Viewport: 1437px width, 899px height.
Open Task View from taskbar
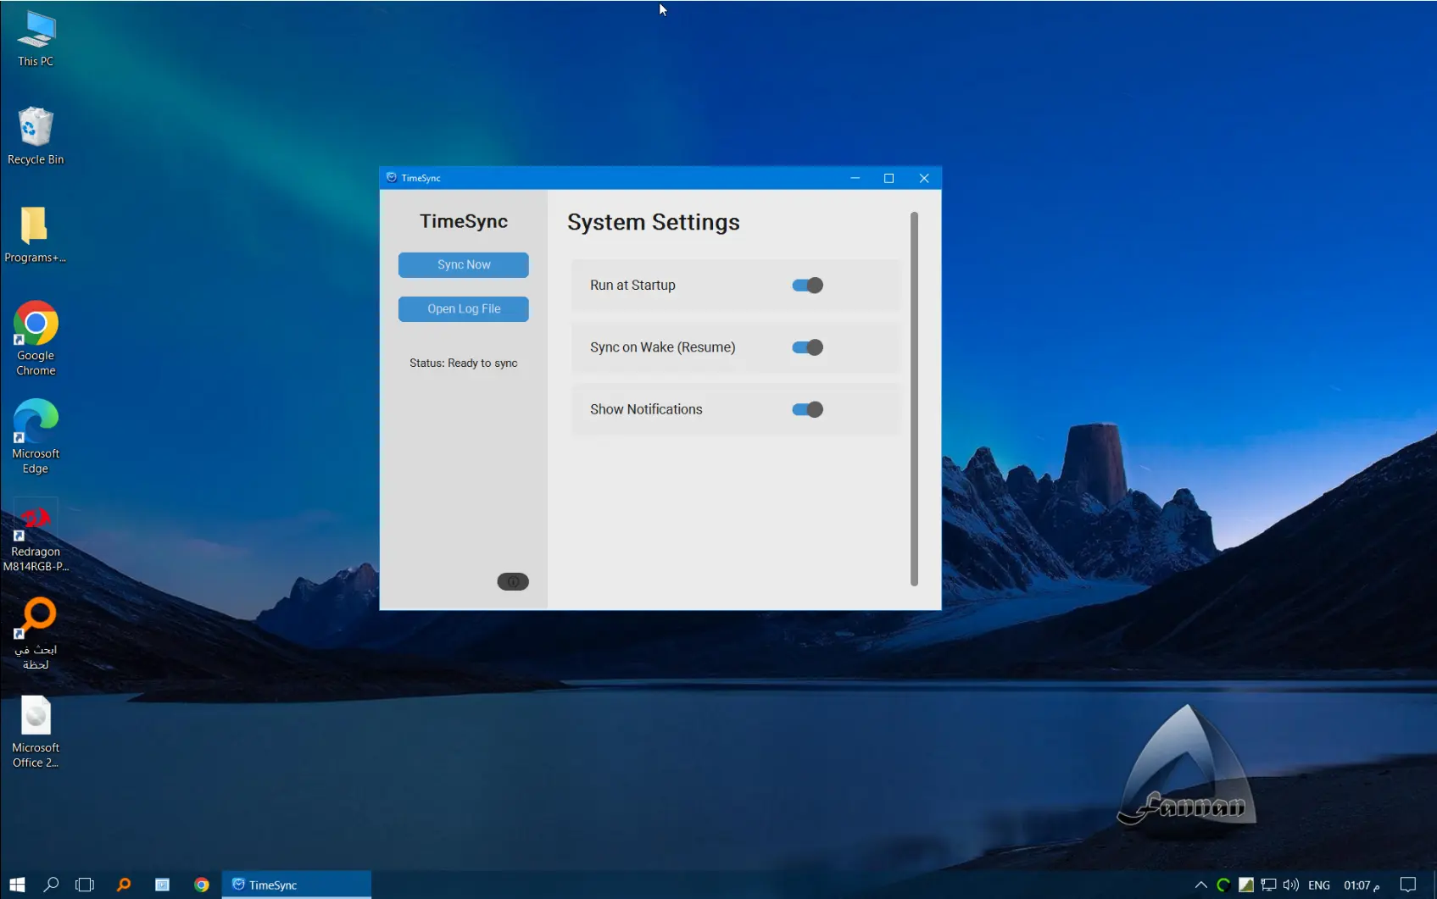(x=85, y=885)
